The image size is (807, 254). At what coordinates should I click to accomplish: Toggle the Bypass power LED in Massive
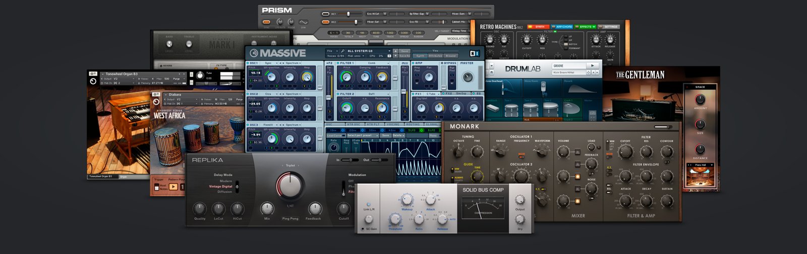click(x=442, y=63)
